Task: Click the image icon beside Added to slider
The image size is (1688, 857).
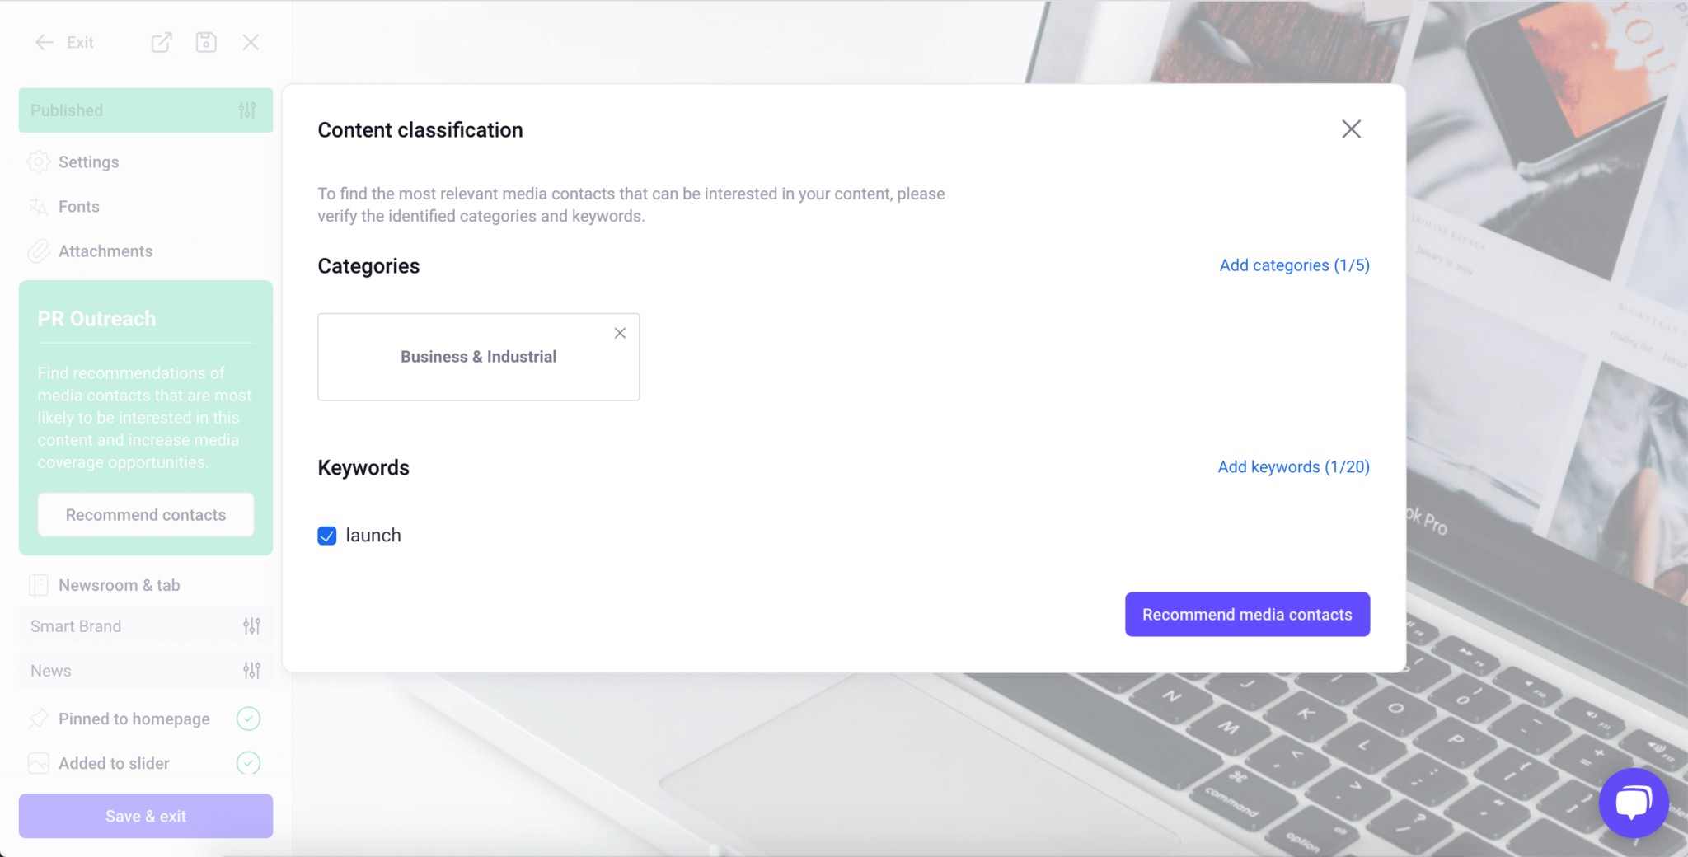Action: pyautogui.click(x=38, y=763)
